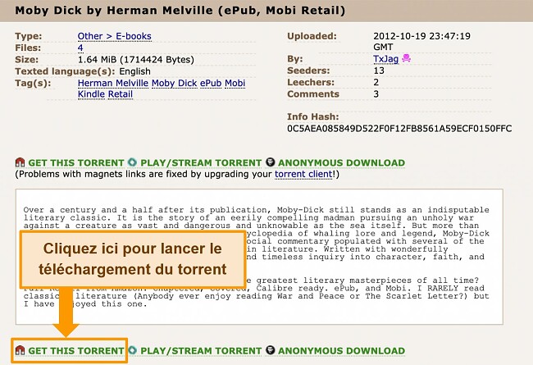533x365 pixels.
Task: Select the Retail tag
Action: coord(121,94)
